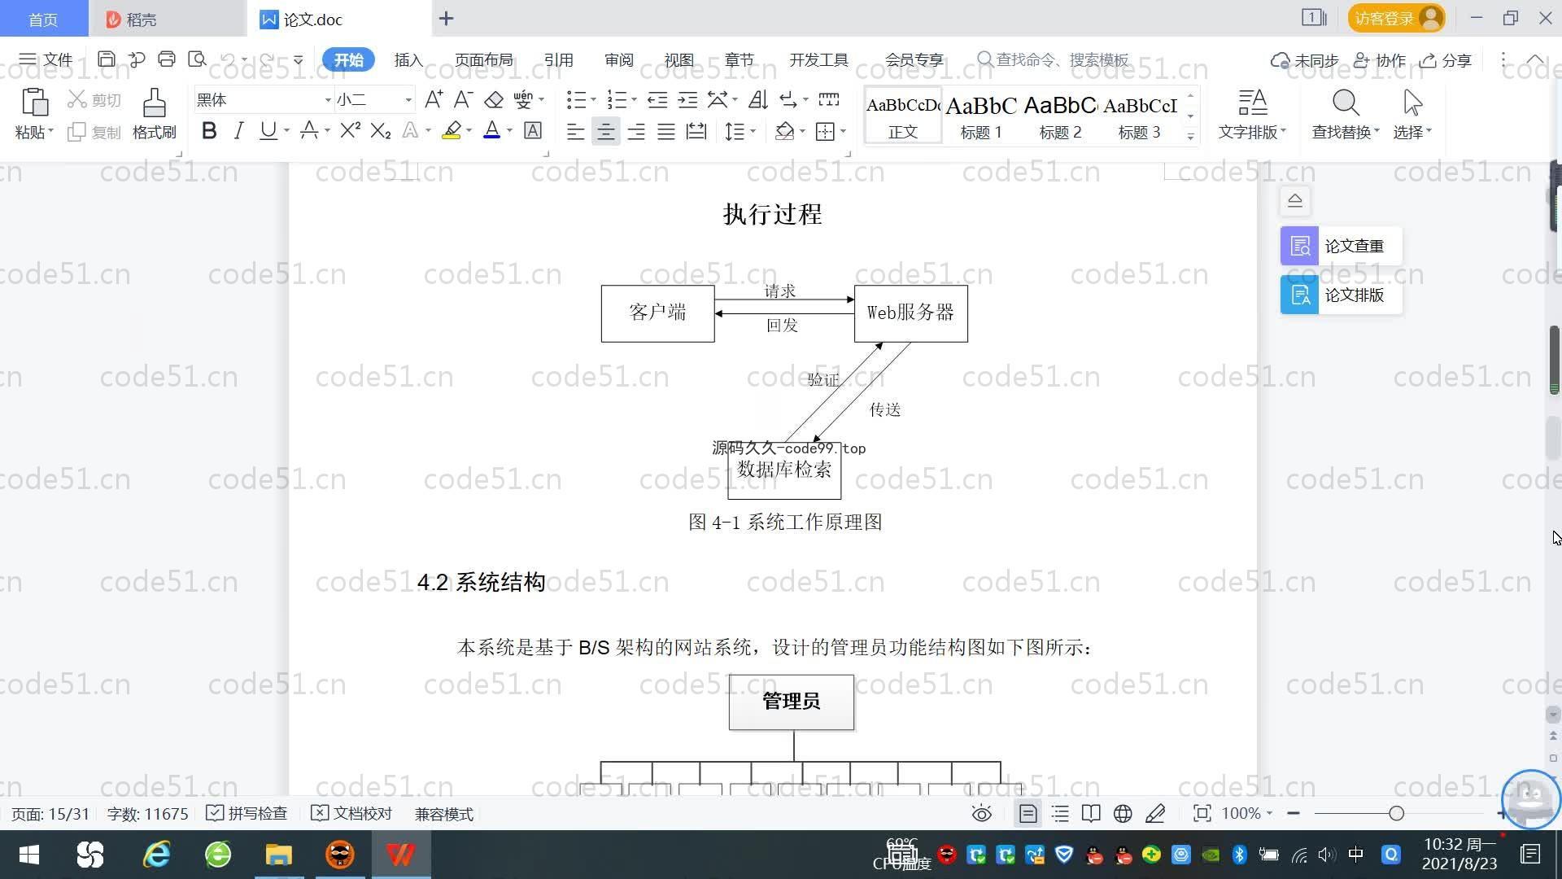Click the zoom slider handle
1562x879 pixels.
coord(1396,813)
